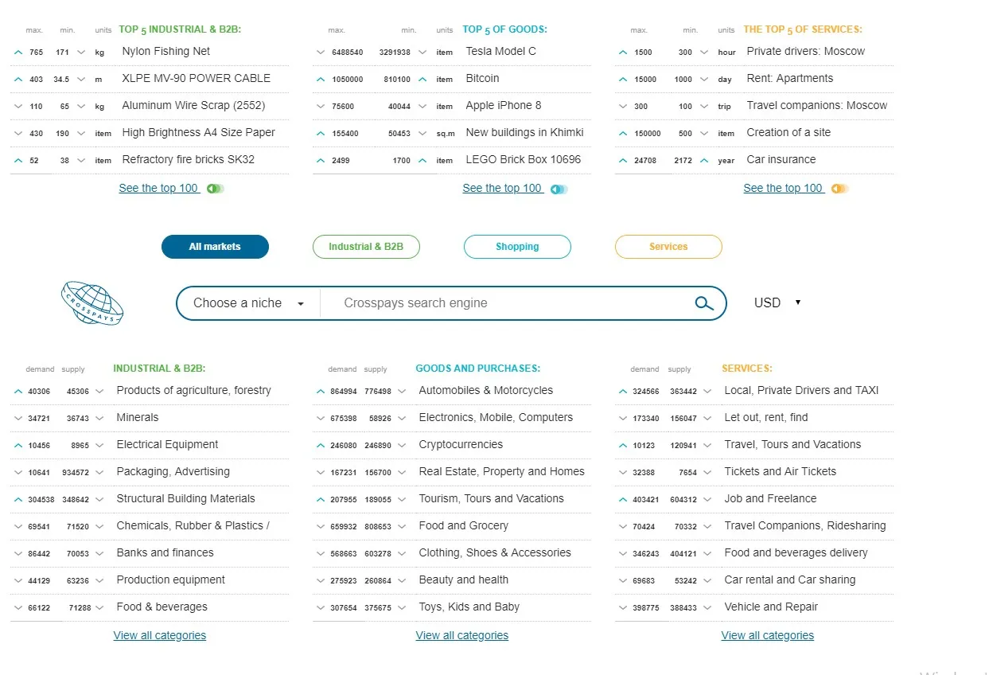The width and height of the screenshot is (989, 675).
Task: Open See the top 100 for Industrial & B2B
Action: 158,188
